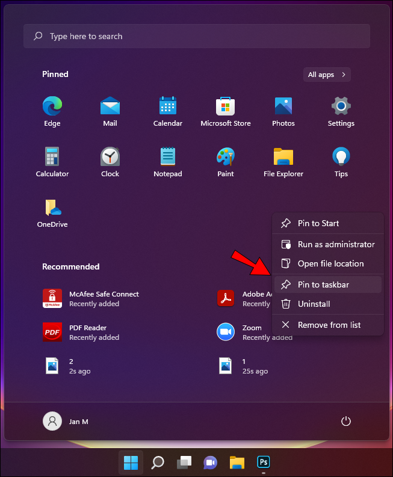
Task: Open the Mail pinned app
Action: pyautogui.click(x=110, y=111)
